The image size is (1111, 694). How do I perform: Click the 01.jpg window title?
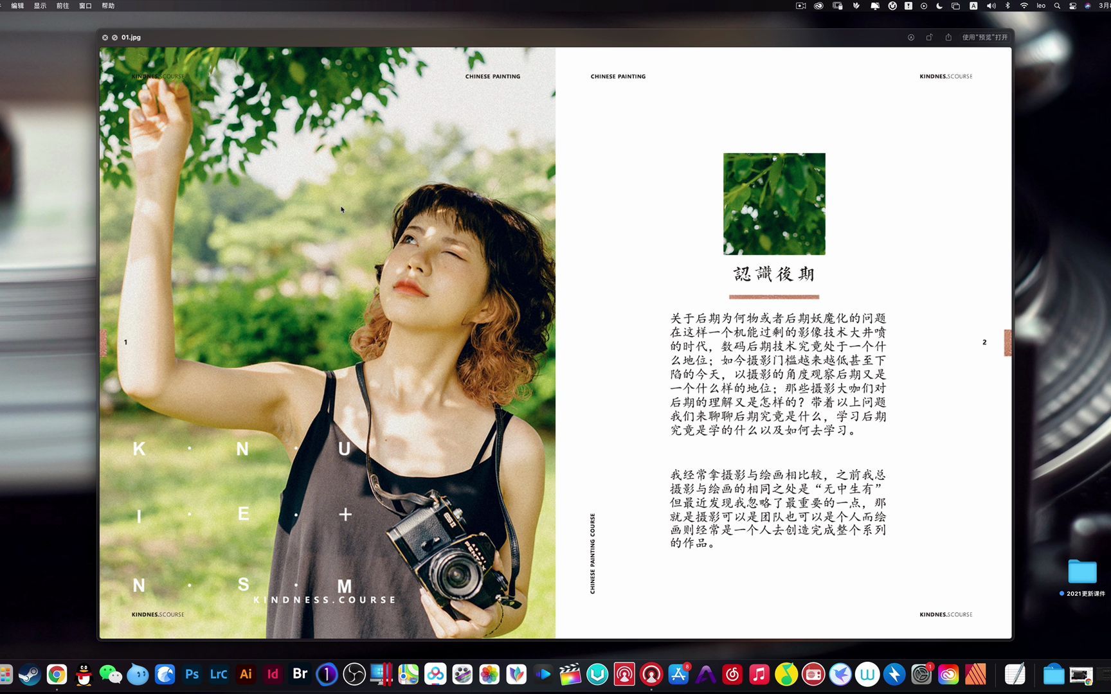coord(131,37)
